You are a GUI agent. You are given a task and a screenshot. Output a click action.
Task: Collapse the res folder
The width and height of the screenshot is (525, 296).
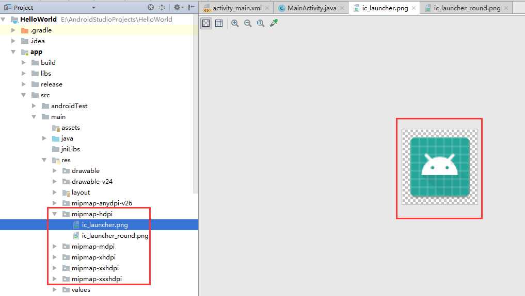tap(44, 160)
